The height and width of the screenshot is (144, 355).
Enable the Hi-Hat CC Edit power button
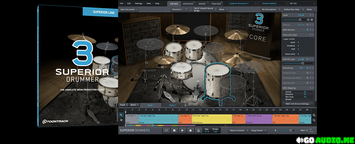[x=308, y=73]
